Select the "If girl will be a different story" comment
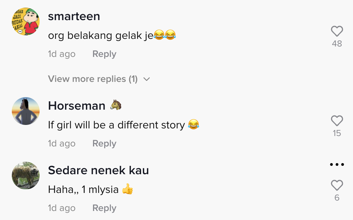 click(x=116, y=125)
